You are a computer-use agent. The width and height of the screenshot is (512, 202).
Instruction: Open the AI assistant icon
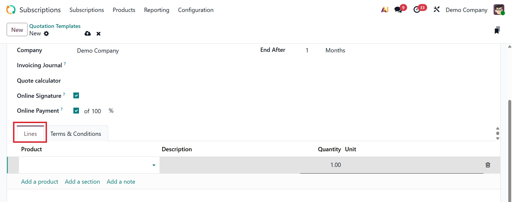[x=384, y=10]
